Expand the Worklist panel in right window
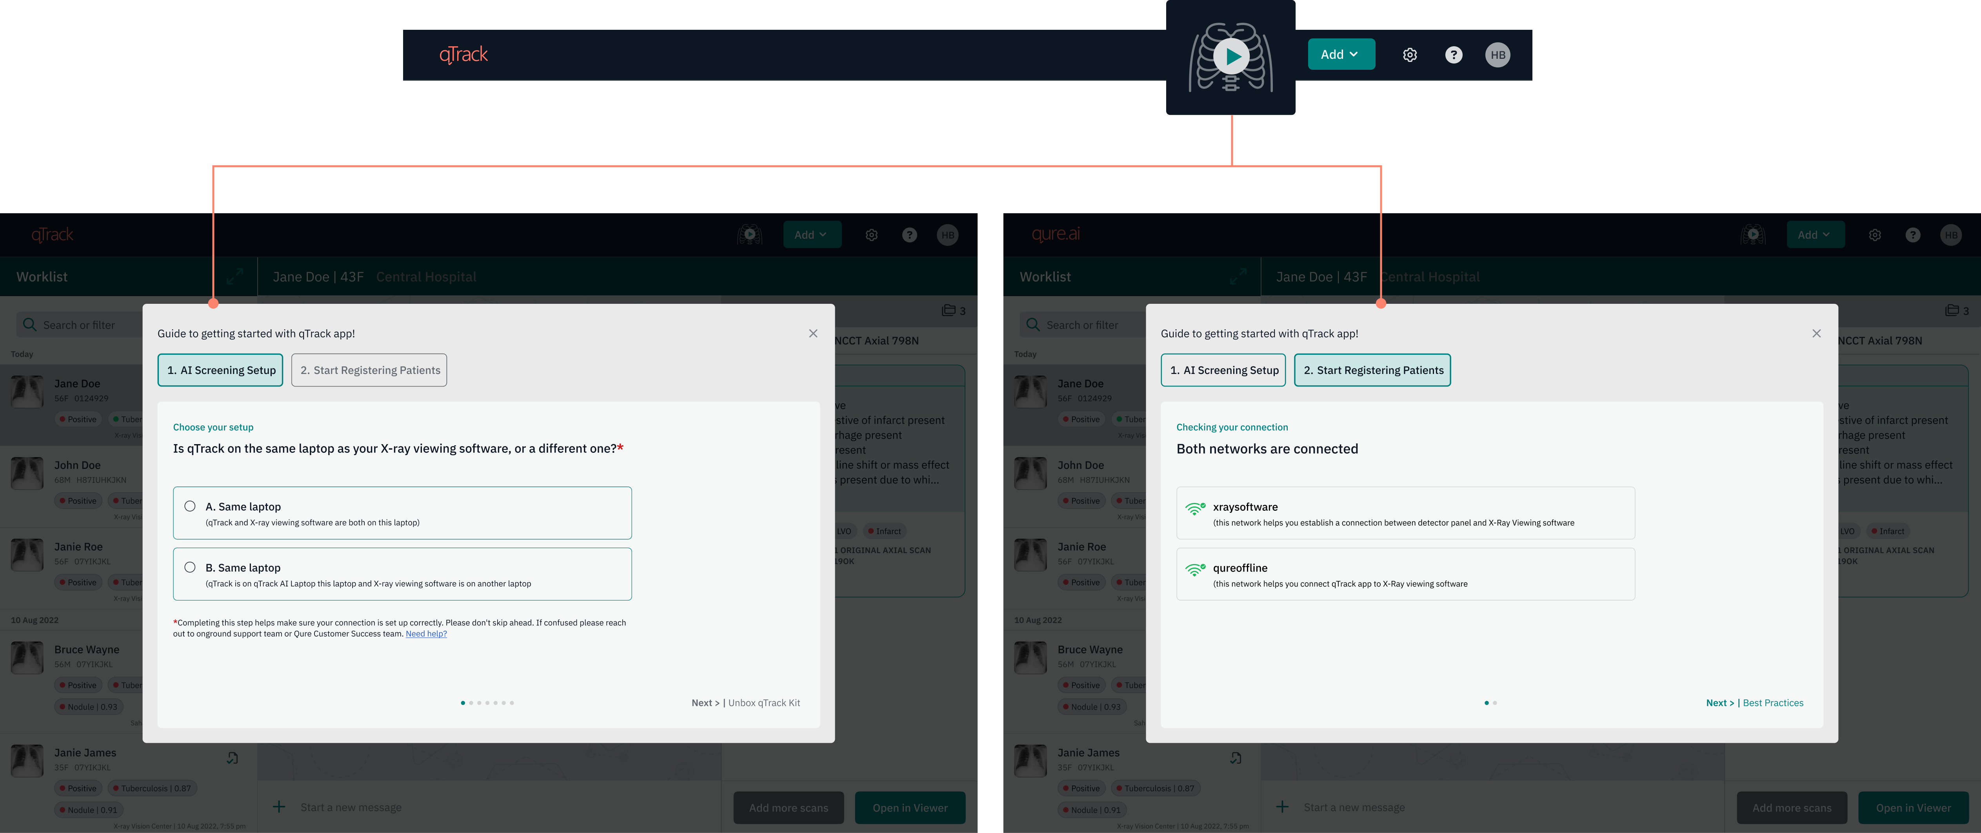The height and width of the screenshot is (833, 1981). click(1238, 276)
